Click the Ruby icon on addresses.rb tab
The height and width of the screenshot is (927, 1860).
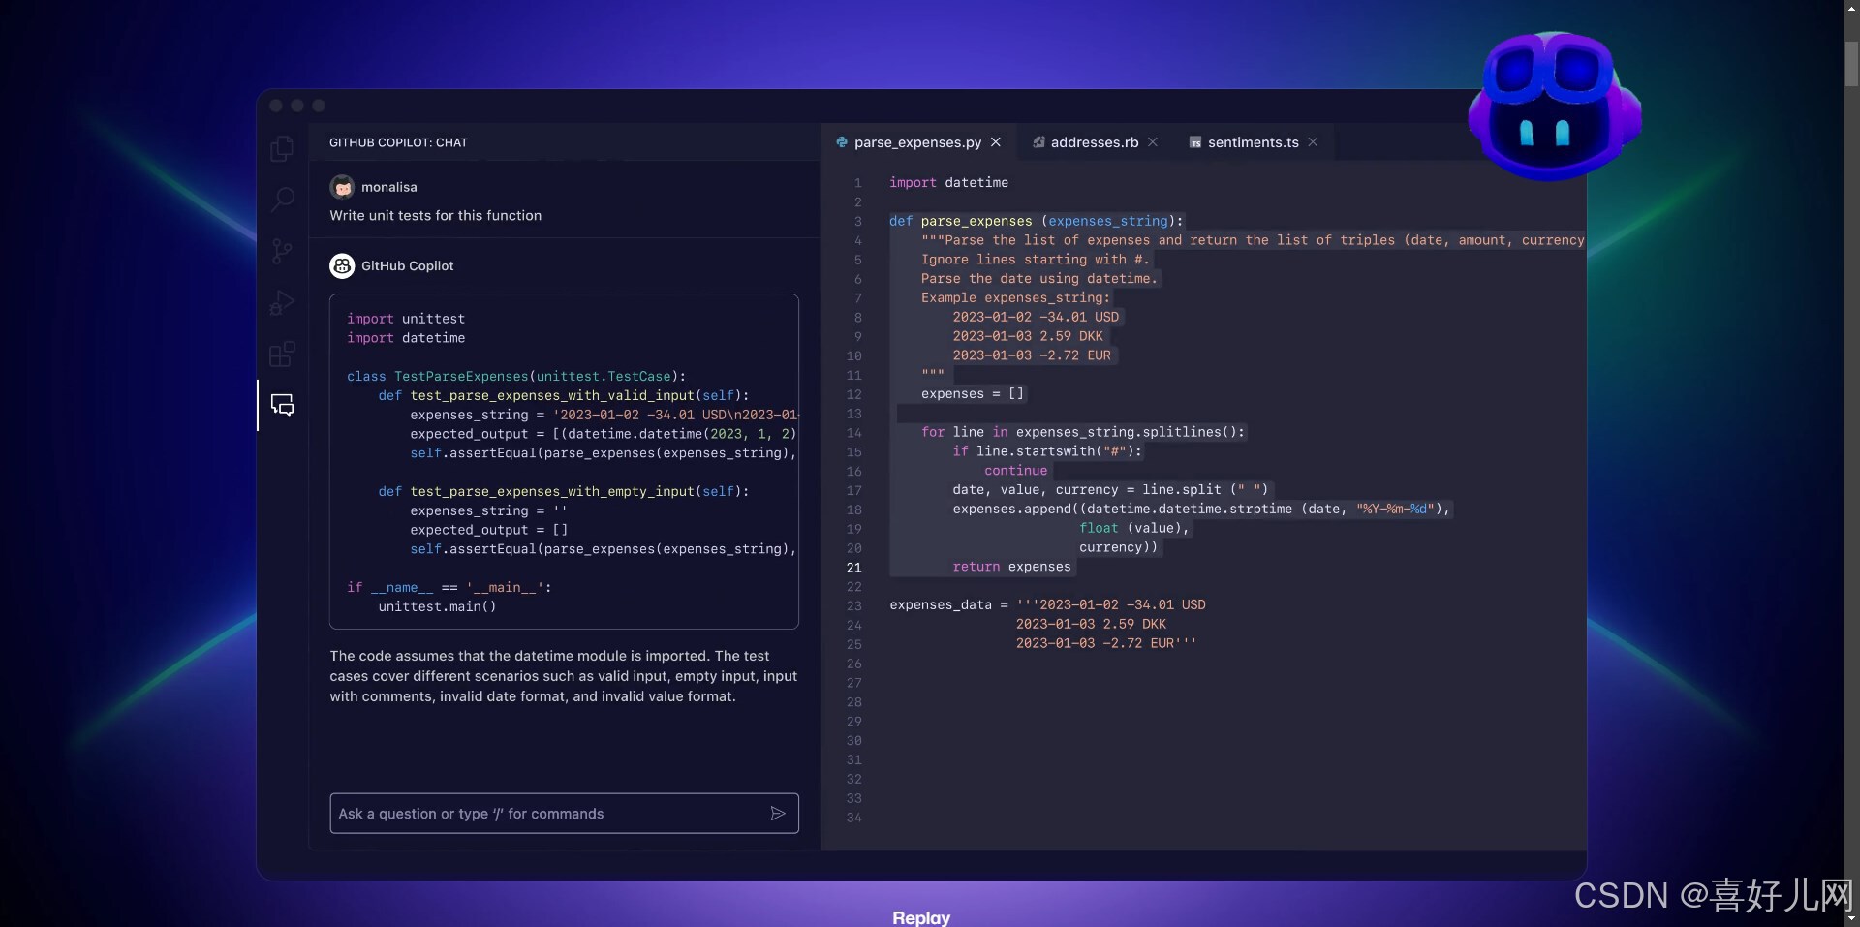(1038, 142)
